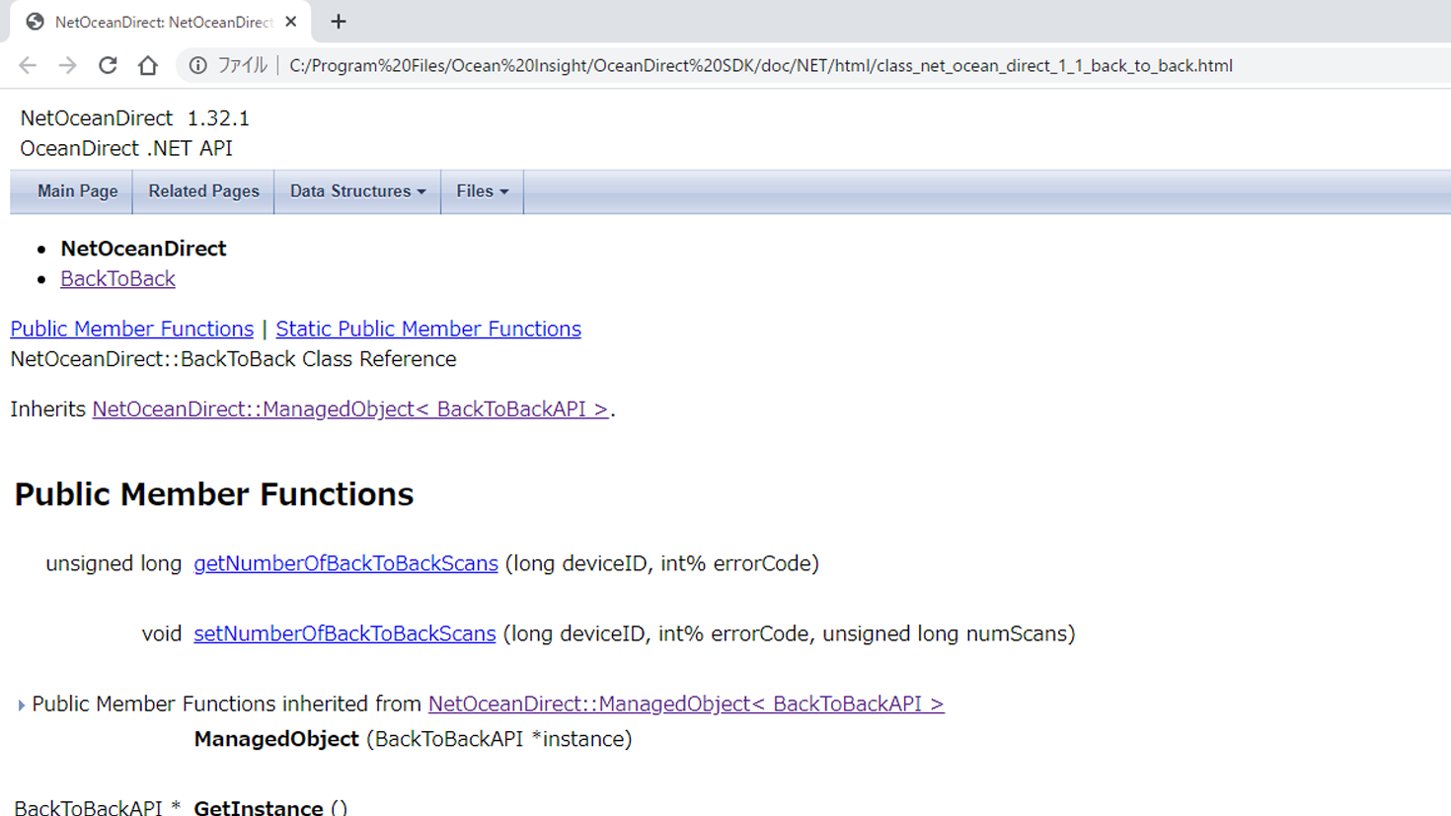Click the address bar file path
Screen dimensions: 1451x816
tap(760, 65)
